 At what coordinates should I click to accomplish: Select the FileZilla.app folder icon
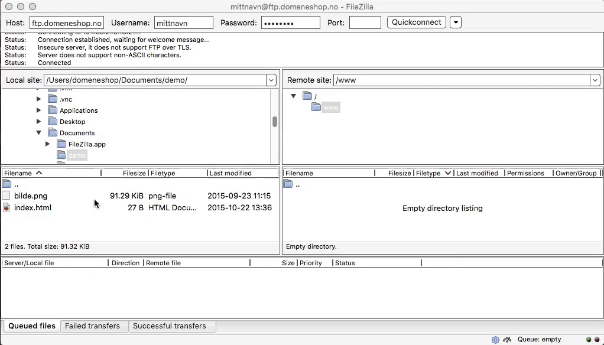coord(61,144)
